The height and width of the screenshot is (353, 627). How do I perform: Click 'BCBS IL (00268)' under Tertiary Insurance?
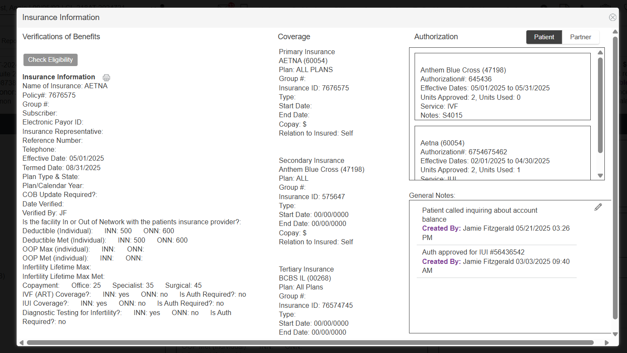coord(305,278)
